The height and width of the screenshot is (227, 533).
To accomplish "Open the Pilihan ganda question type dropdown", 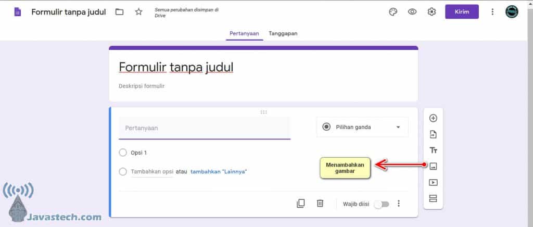I will tap(362, 127).
